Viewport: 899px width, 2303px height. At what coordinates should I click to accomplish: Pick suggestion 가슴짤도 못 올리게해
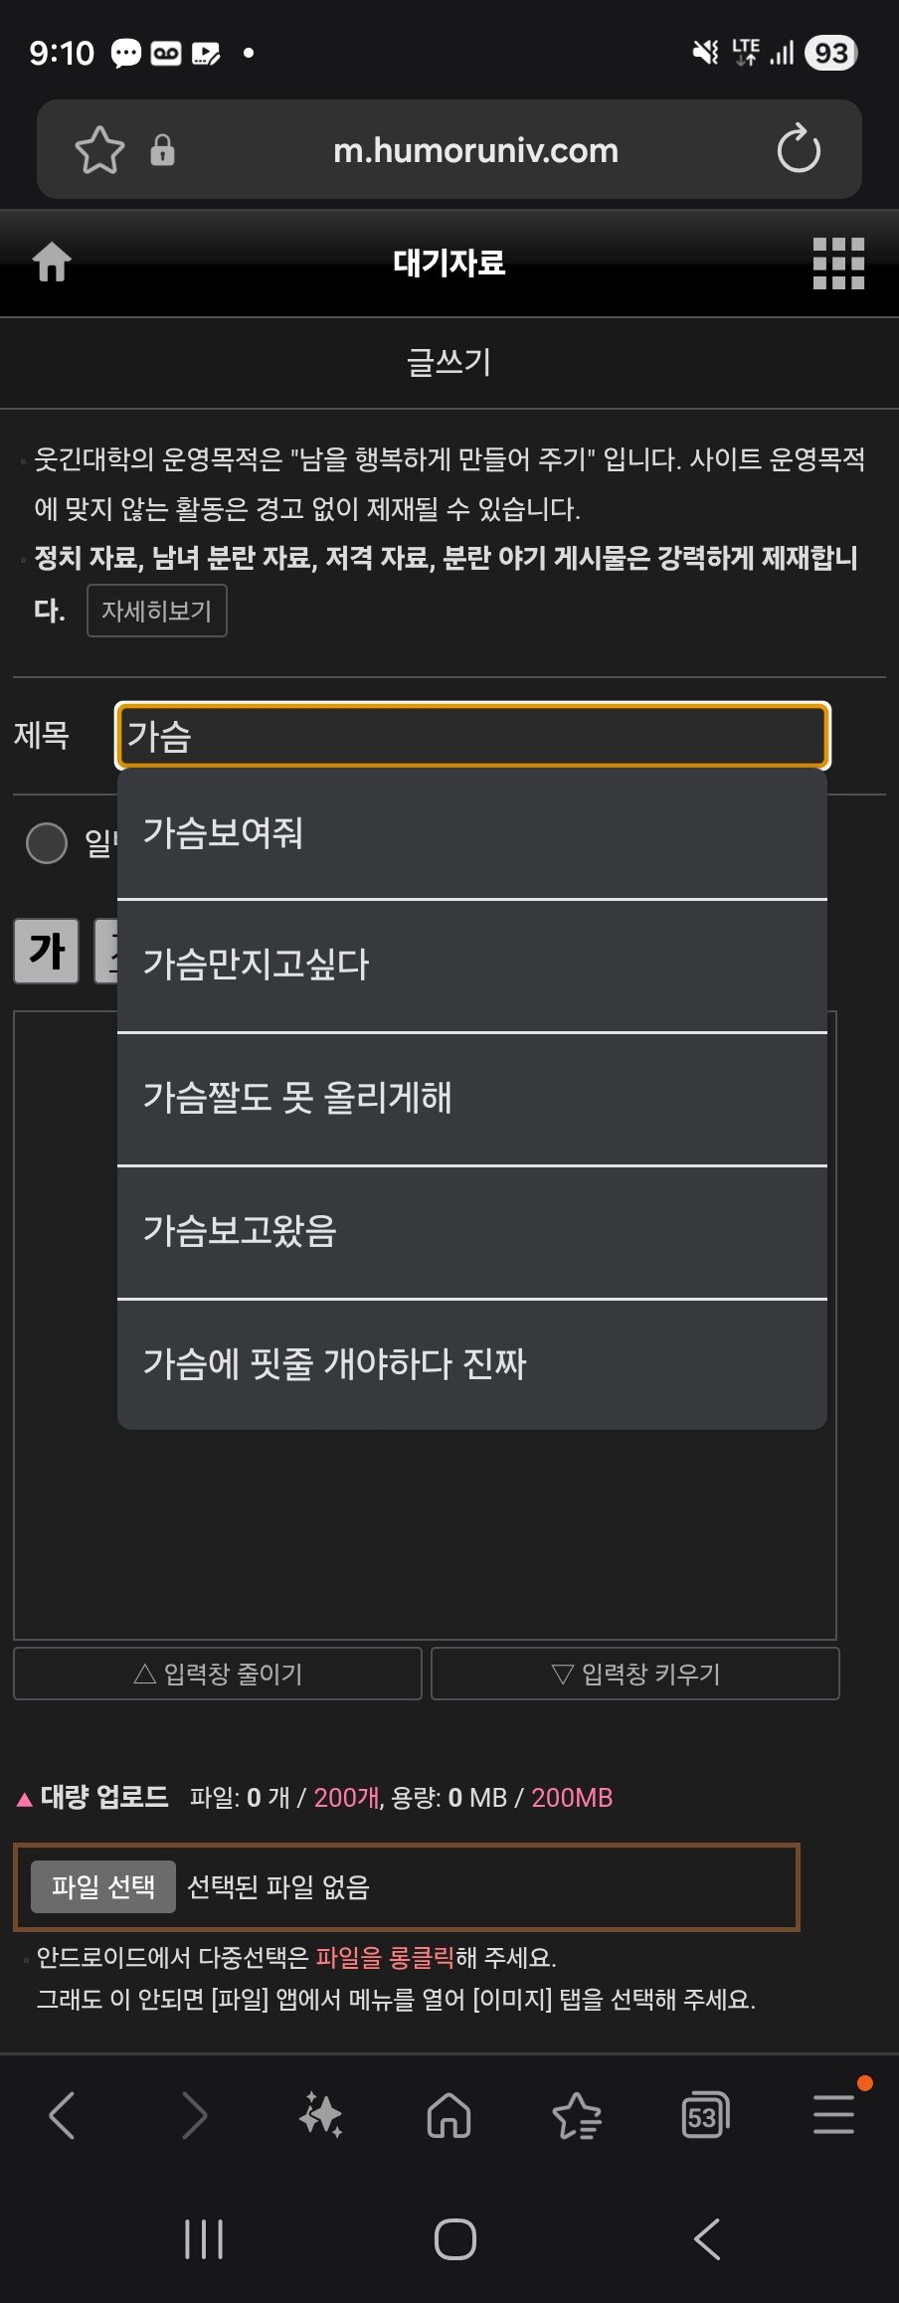[471, 1098]
